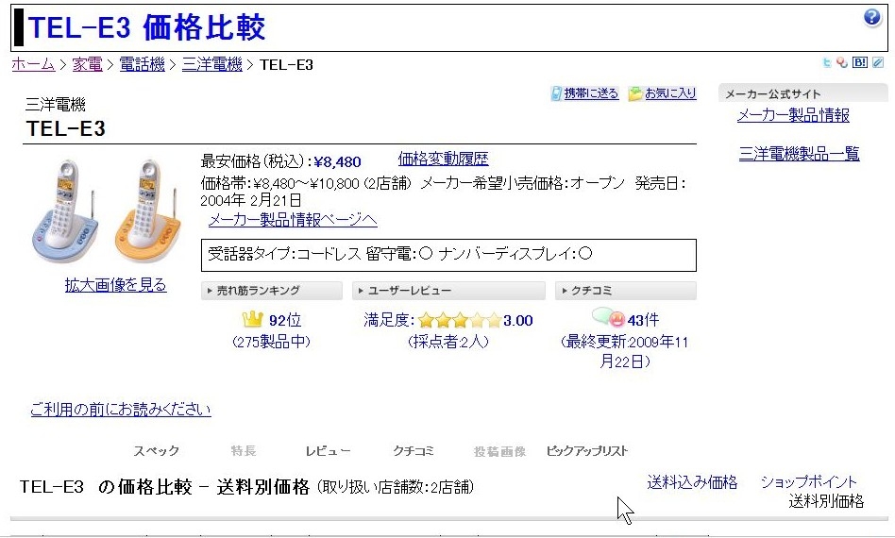The image size is (895, 538).
Task: Click the メーカー公式サイト sidebar header
Action: point(802,93)
